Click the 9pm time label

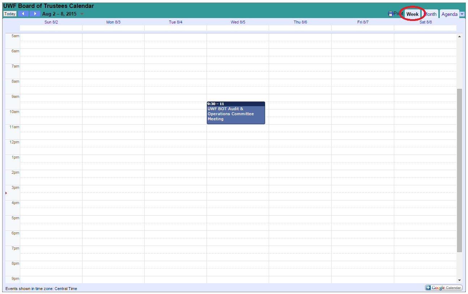(x=16, y=278)
